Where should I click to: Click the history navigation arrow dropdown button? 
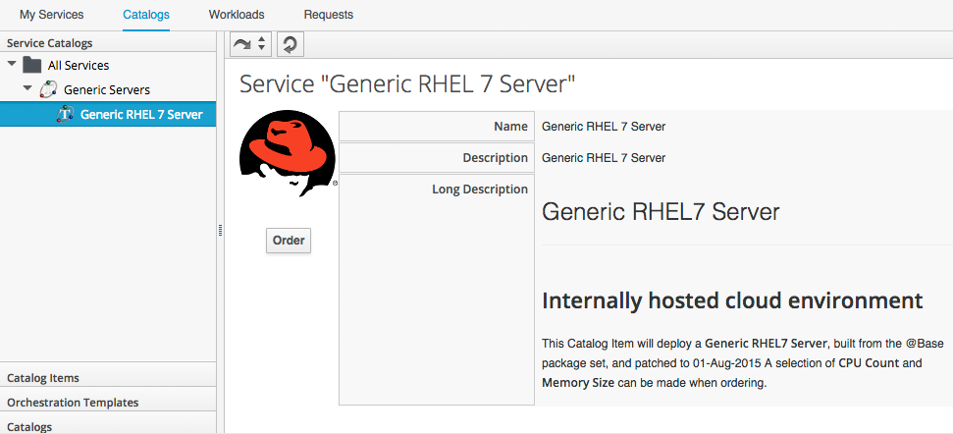tap(250, 44)
